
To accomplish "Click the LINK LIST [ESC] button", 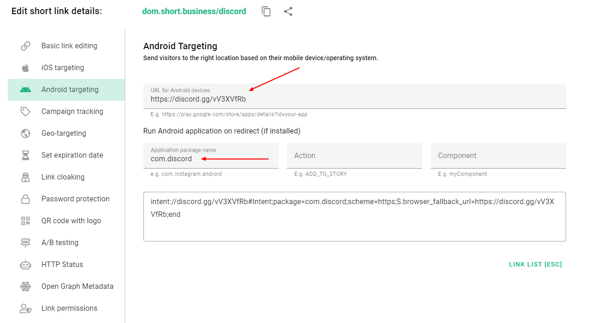I will pyautogui.click(x=536, y=264).
